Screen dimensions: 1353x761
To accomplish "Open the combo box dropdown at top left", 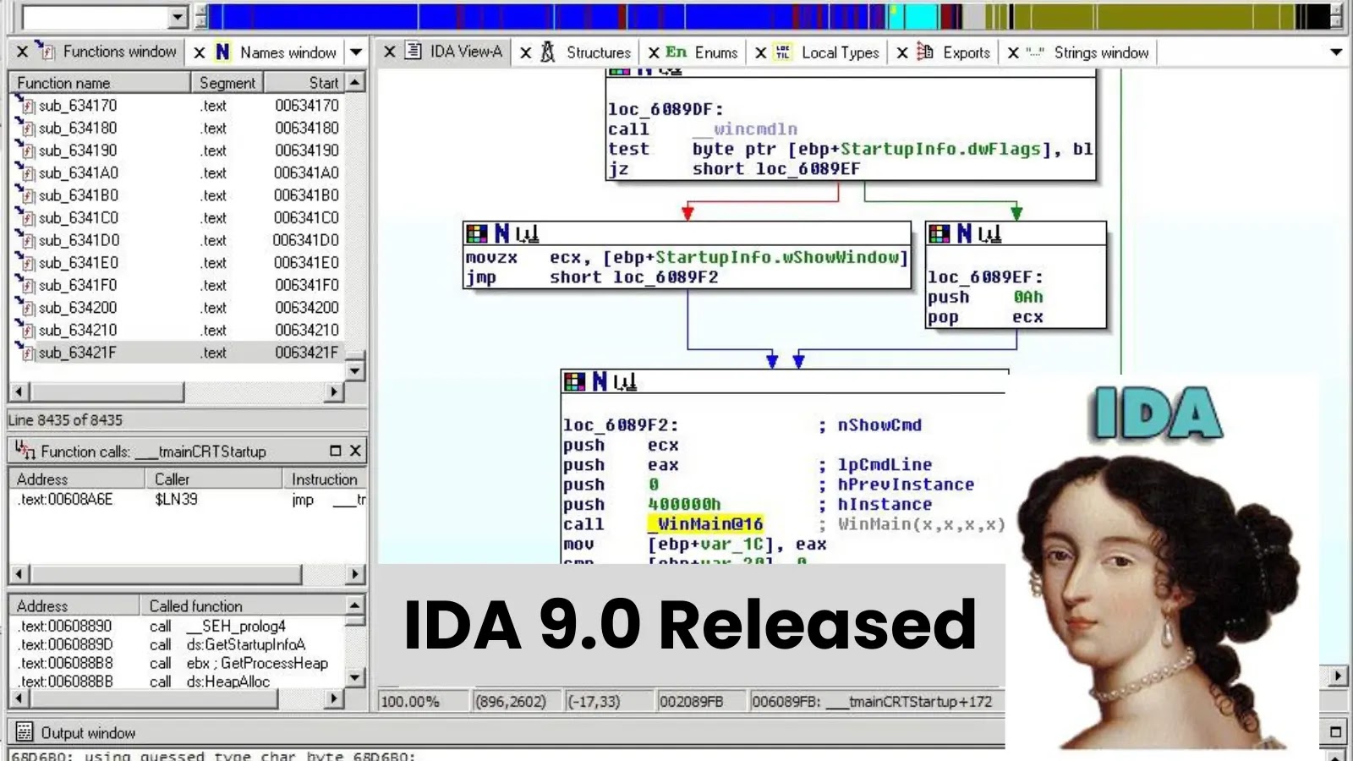I will (x=178, y=17).
